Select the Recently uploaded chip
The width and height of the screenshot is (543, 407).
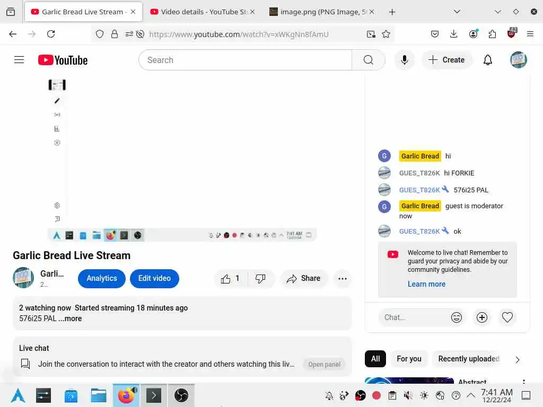469,359
